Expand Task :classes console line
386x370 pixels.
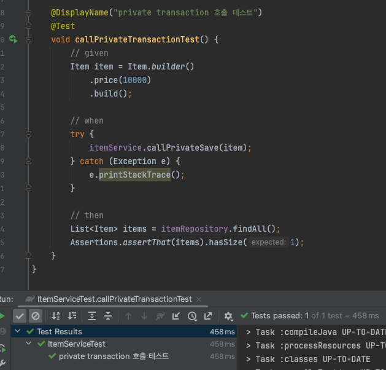pos(249,360)
